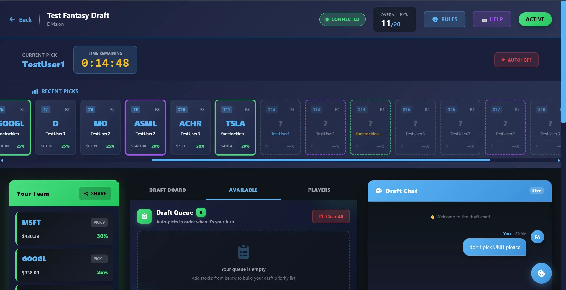Share your team with the SHARE button
This screenshot has height=290, width=566.
tap(95, 193)
